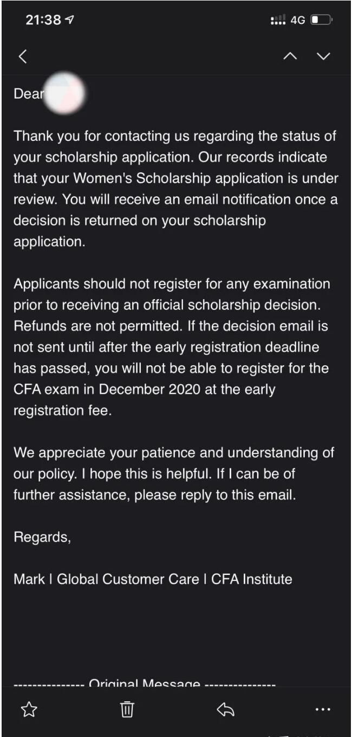Open the next email with the down chevron
The image size is (352, 737).
click(323, 56)
